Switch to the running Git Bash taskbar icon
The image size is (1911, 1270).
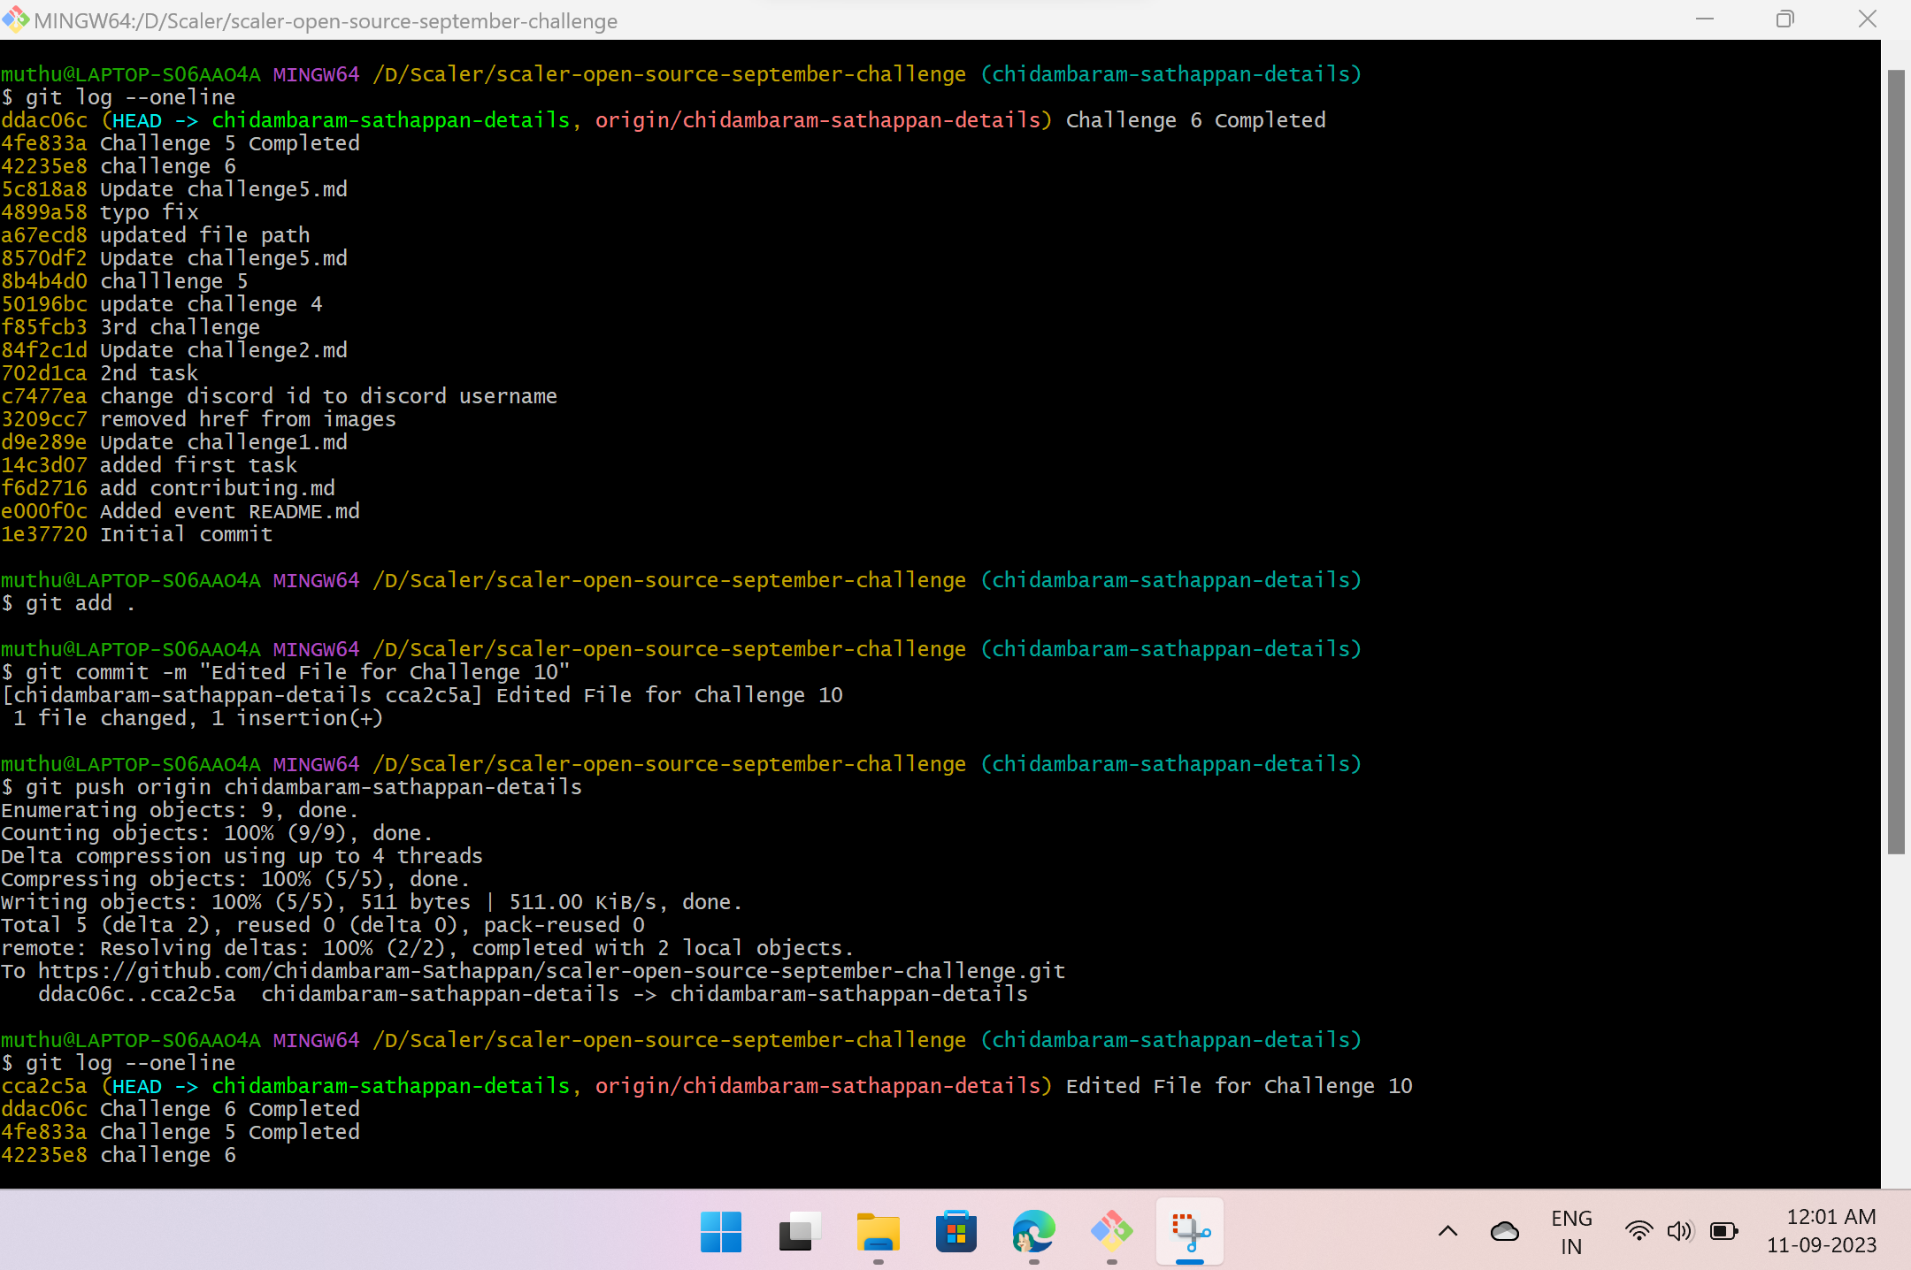point(1111,1232)
